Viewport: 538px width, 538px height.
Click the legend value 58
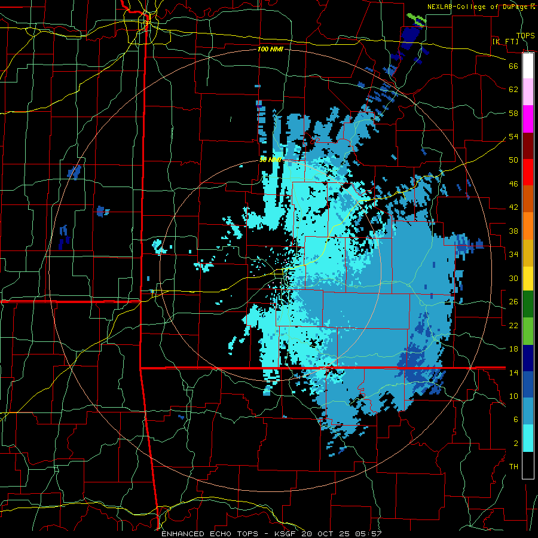coord(513,113)
